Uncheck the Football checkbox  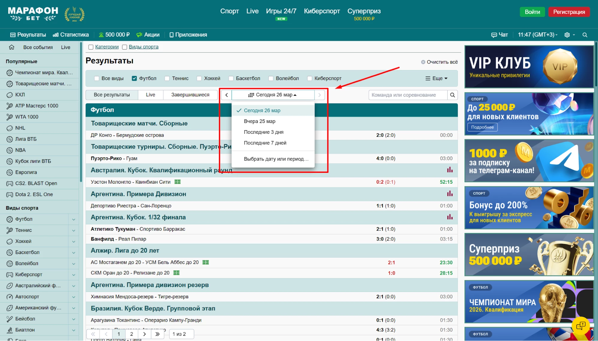coord(134,78)
